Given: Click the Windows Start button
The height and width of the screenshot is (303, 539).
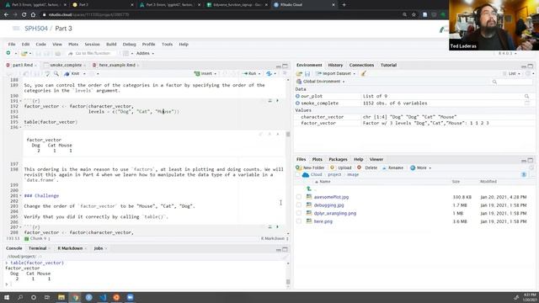Looking at the screenshot, I should point(7,297).
